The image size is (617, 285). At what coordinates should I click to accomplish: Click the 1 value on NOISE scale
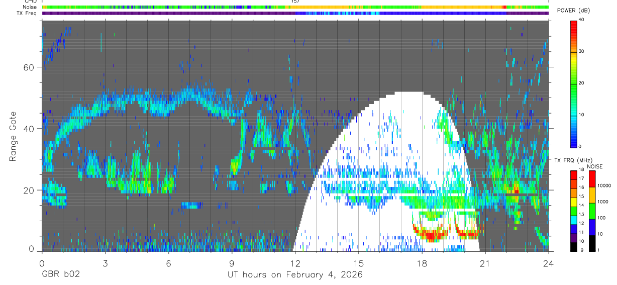[599, 250]
